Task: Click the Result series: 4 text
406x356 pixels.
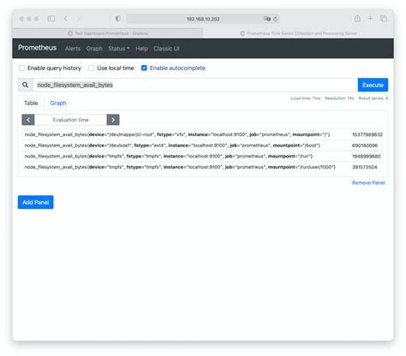Action: (373, 98)
